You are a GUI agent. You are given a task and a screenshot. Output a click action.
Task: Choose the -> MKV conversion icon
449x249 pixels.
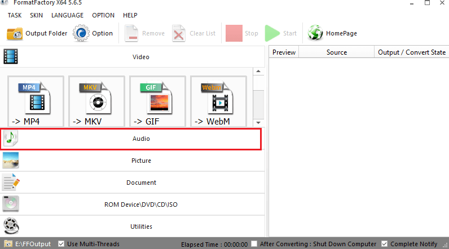coord(96,101)
